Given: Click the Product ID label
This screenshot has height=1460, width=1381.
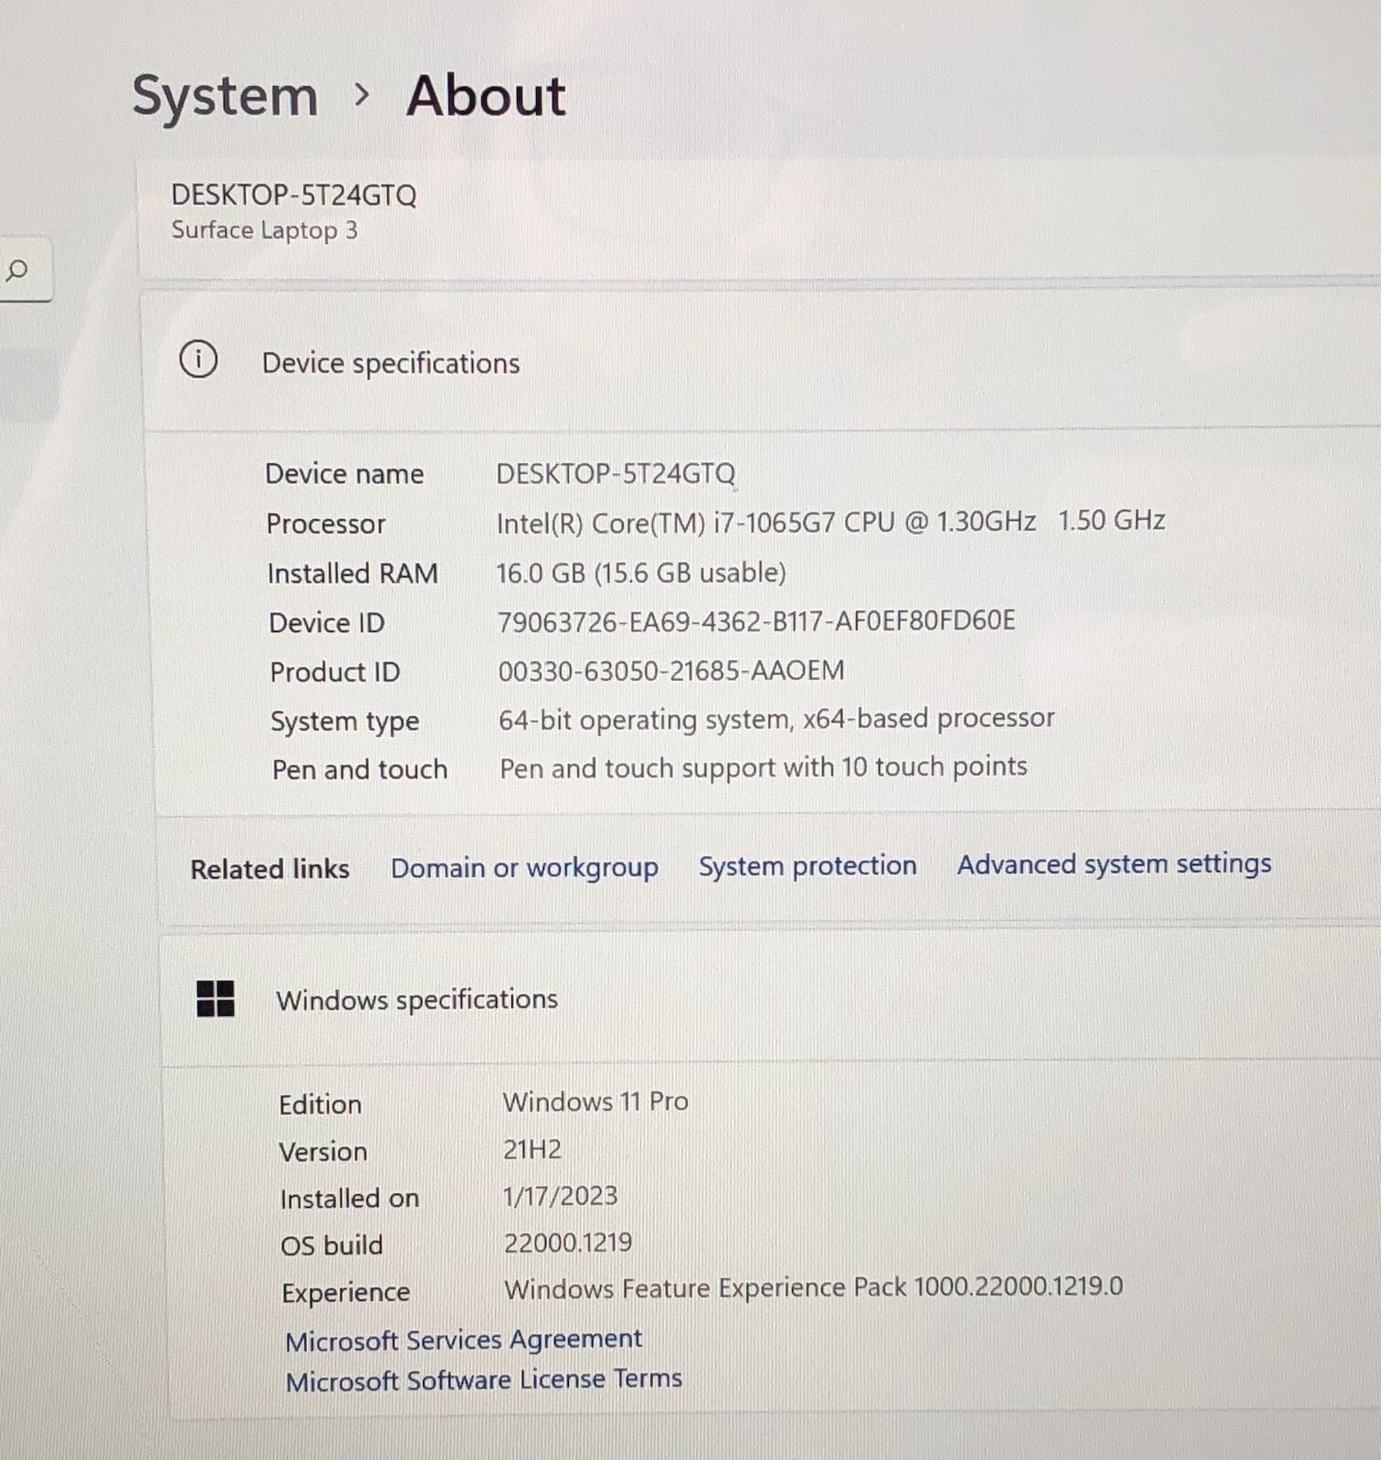Looking at the screenshot, I should click(335, 672).
